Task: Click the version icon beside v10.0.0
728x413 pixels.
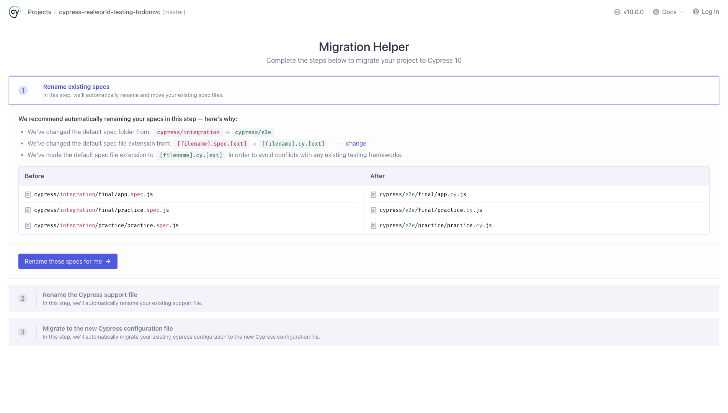Action: click(x=617, y=12)
